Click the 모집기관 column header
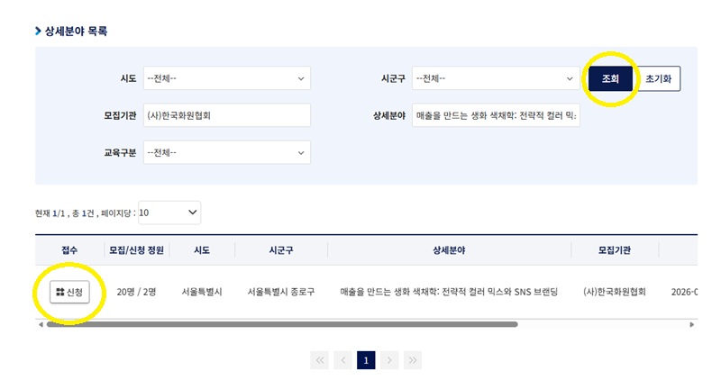Viewport: 721px width, 380px height. 615,250
